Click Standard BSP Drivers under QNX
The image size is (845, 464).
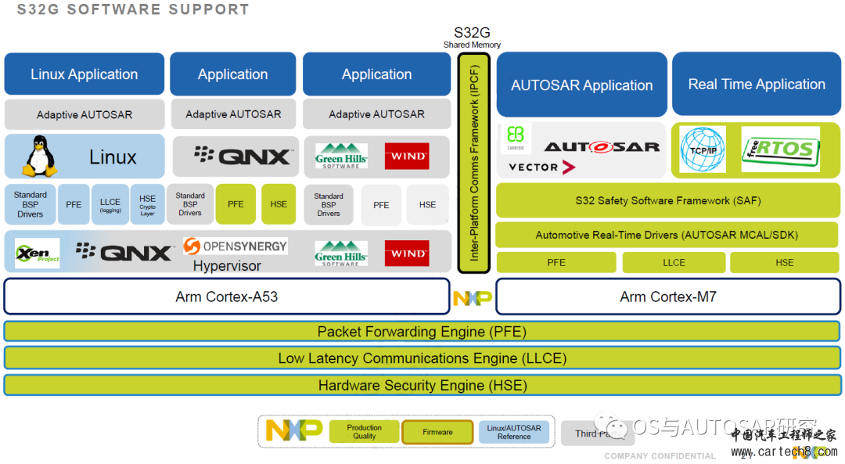[x=190, y=204]
